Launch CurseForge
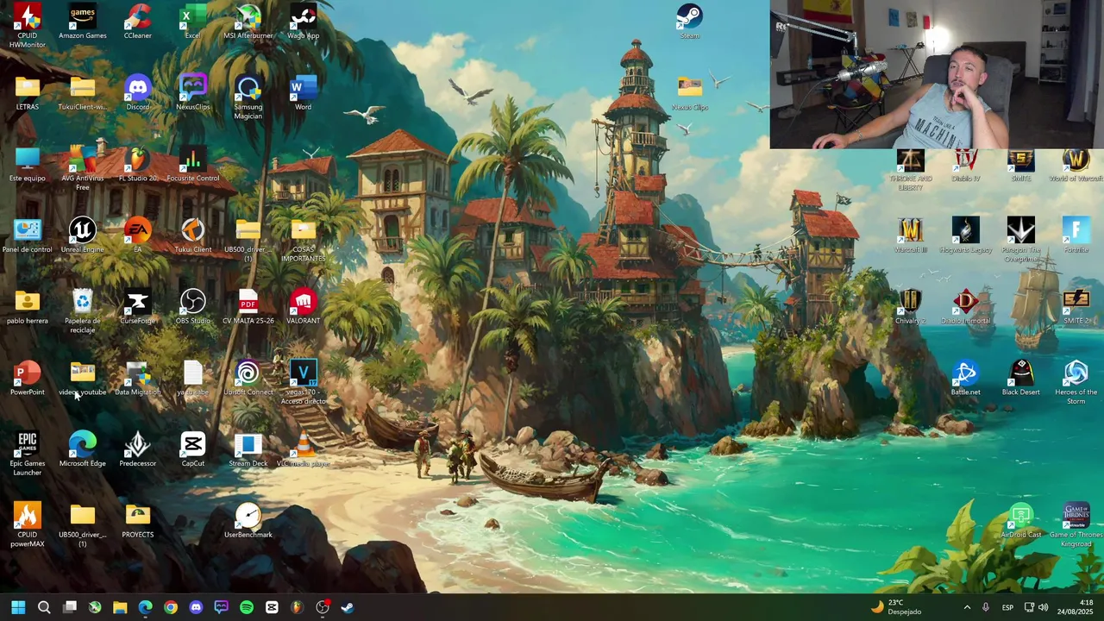Screen dimensions: 1104x621 tap(138, 307)
